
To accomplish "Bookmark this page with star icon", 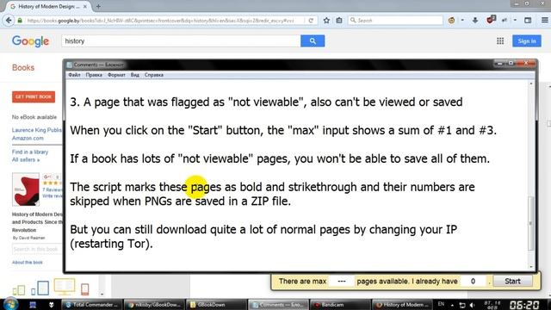I will [326, 21].
